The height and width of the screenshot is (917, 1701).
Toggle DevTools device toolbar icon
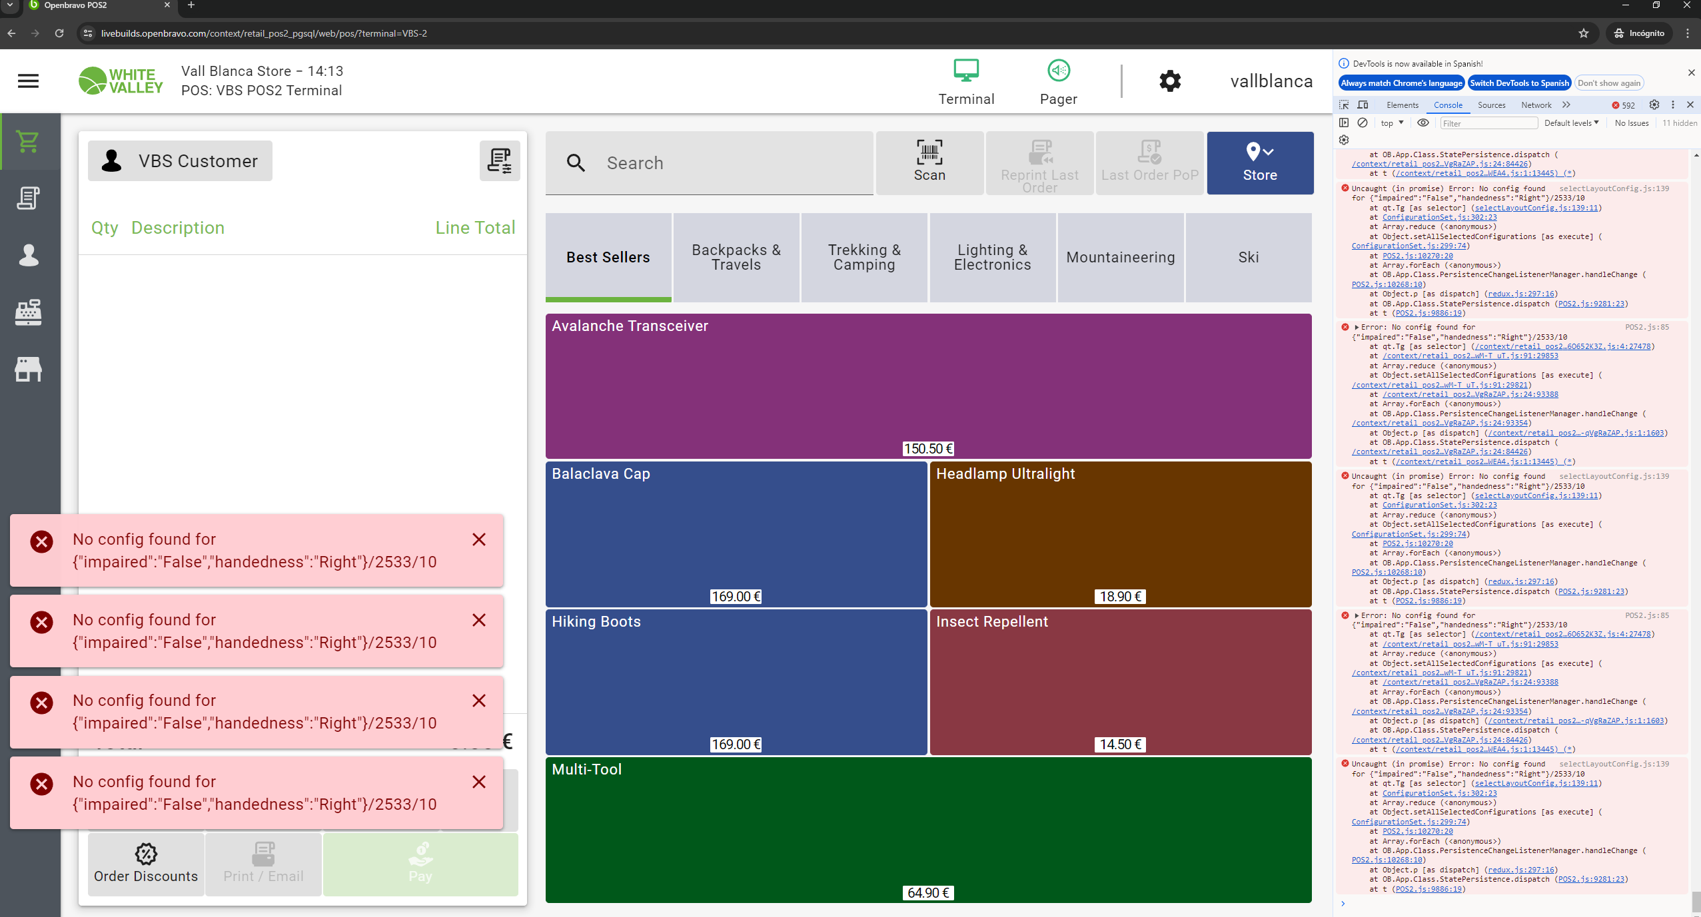pyautogui.click(x=1363, y=105)
